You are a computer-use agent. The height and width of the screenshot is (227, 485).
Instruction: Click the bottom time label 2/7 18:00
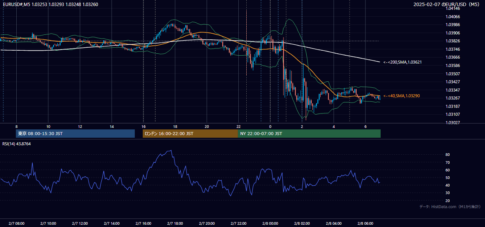click(175, 224)
